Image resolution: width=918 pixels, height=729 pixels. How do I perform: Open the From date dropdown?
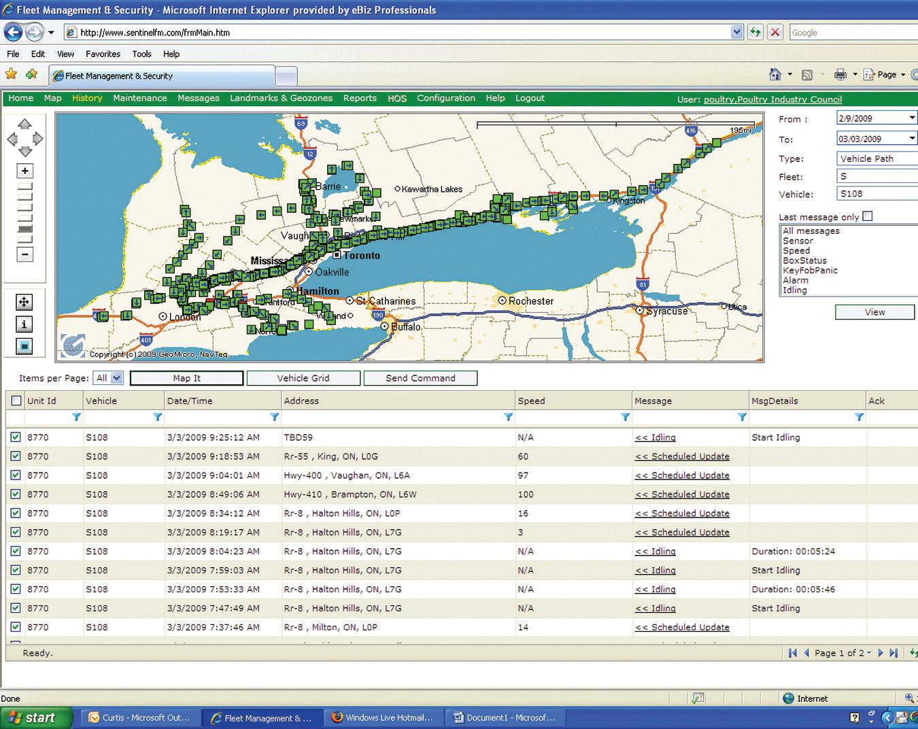click(912, 118)
